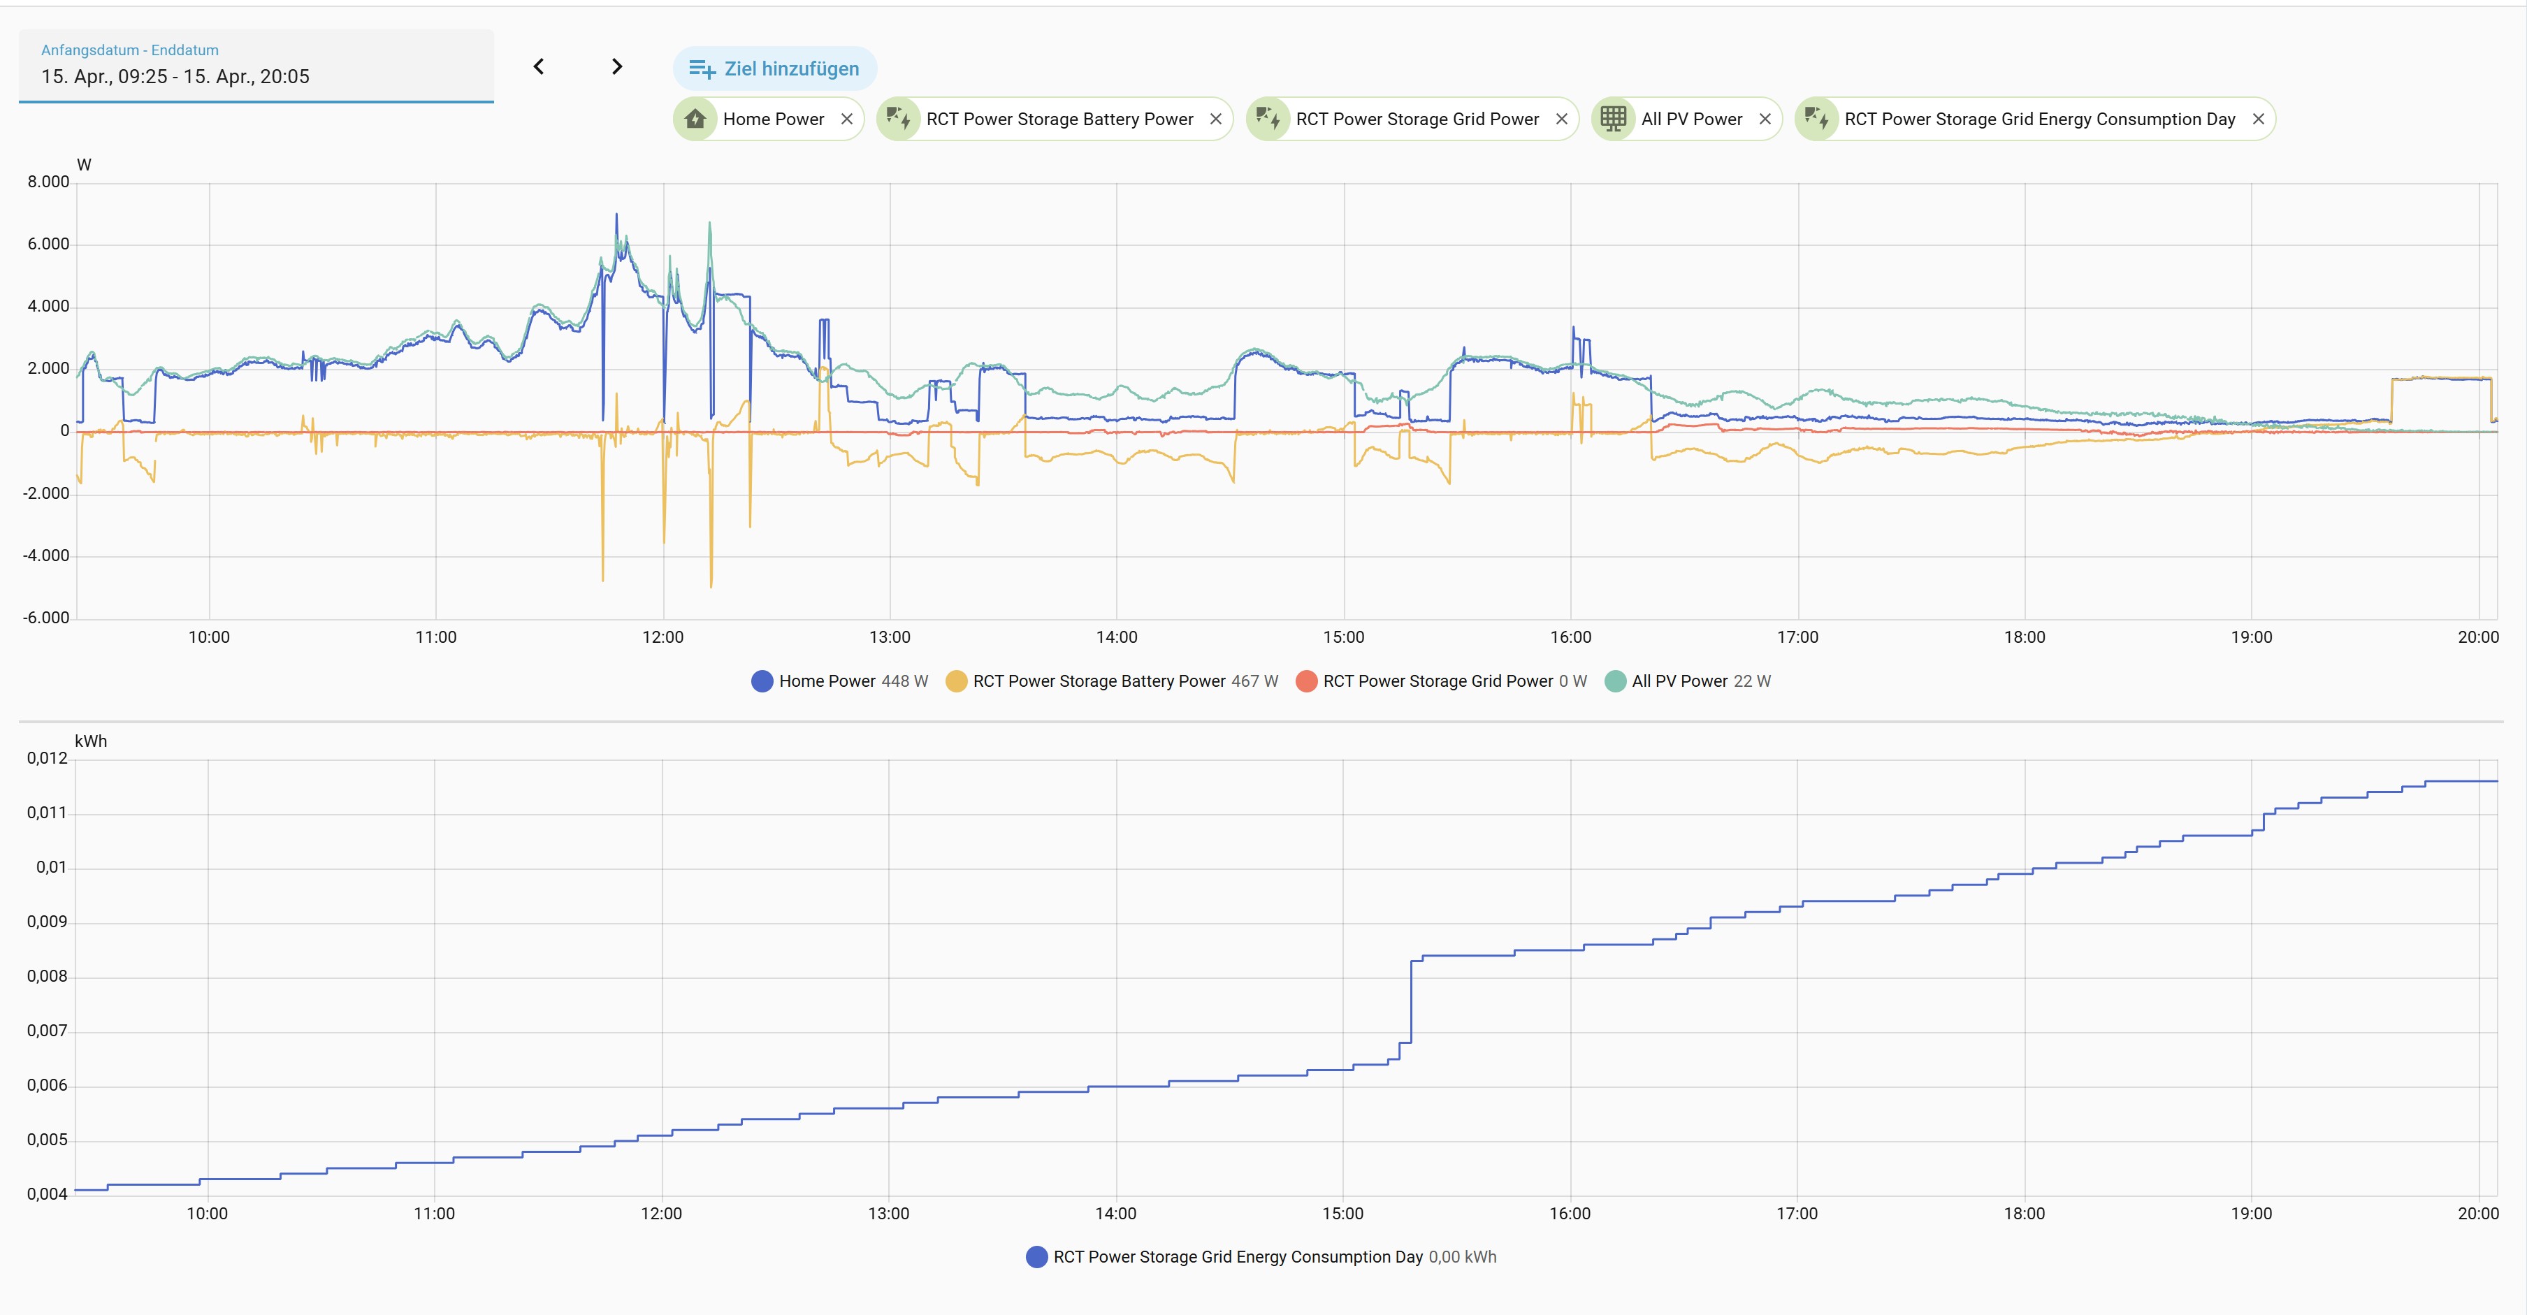The height and width of the screenshot is (1315, 2527).
Task: Remove the Grid Energy Consumption Day chip
Action: tap(2258, 119)
